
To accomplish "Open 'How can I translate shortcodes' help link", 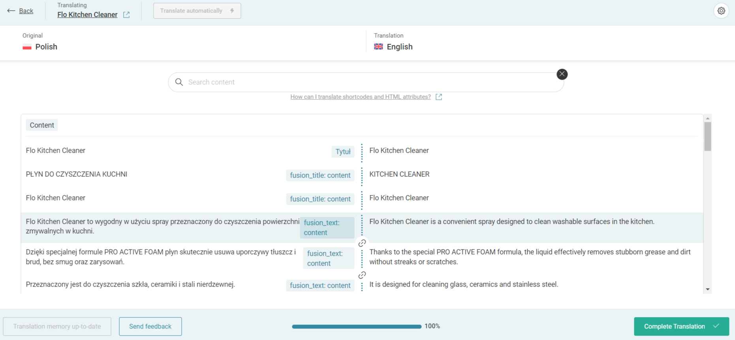I will point(361,97).
